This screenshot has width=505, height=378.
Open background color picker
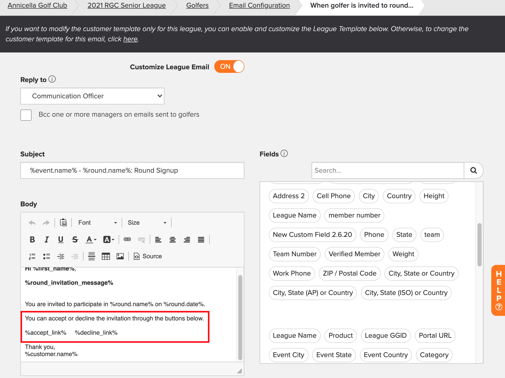tap(109, 239)
